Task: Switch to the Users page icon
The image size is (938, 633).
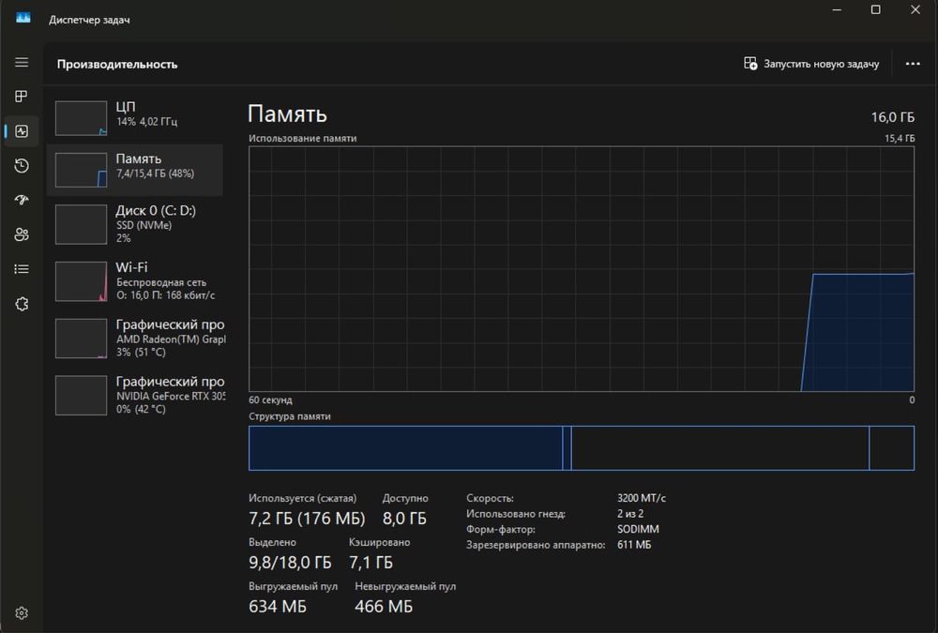Action: click(22, 234)
